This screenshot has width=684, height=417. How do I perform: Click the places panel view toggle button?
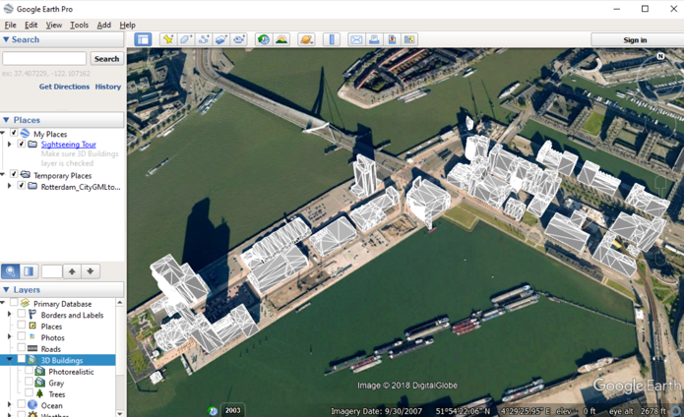click(29, 271)
